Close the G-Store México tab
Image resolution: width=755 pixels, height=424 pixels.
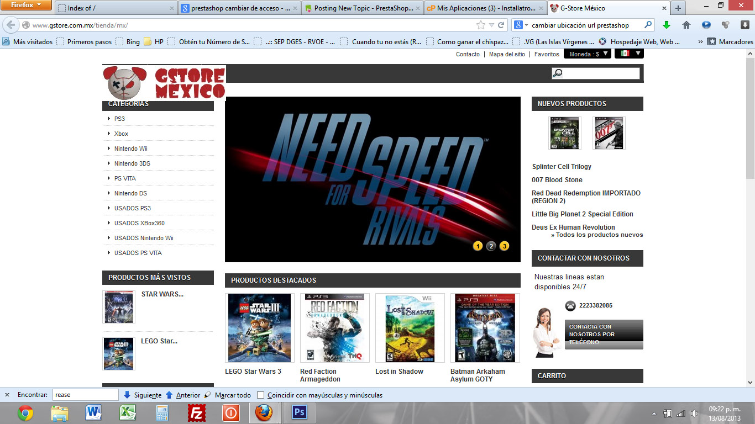(x=663, y=8)
